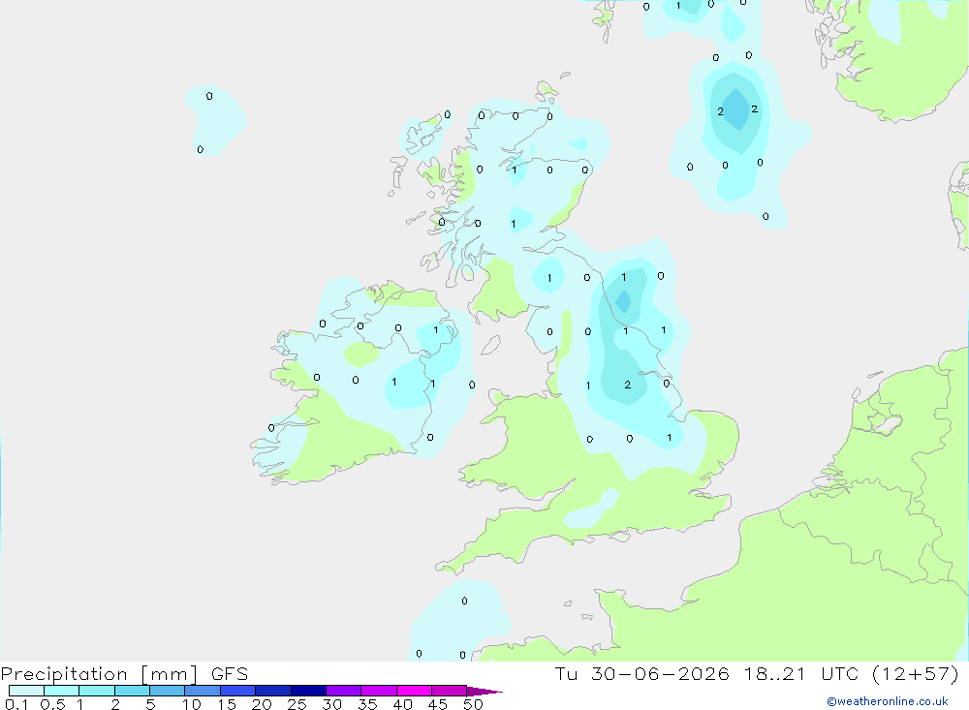Choose the 25–30 mm dark navy swatch
This screenshot has width=969, height=710.
point(308,691)
